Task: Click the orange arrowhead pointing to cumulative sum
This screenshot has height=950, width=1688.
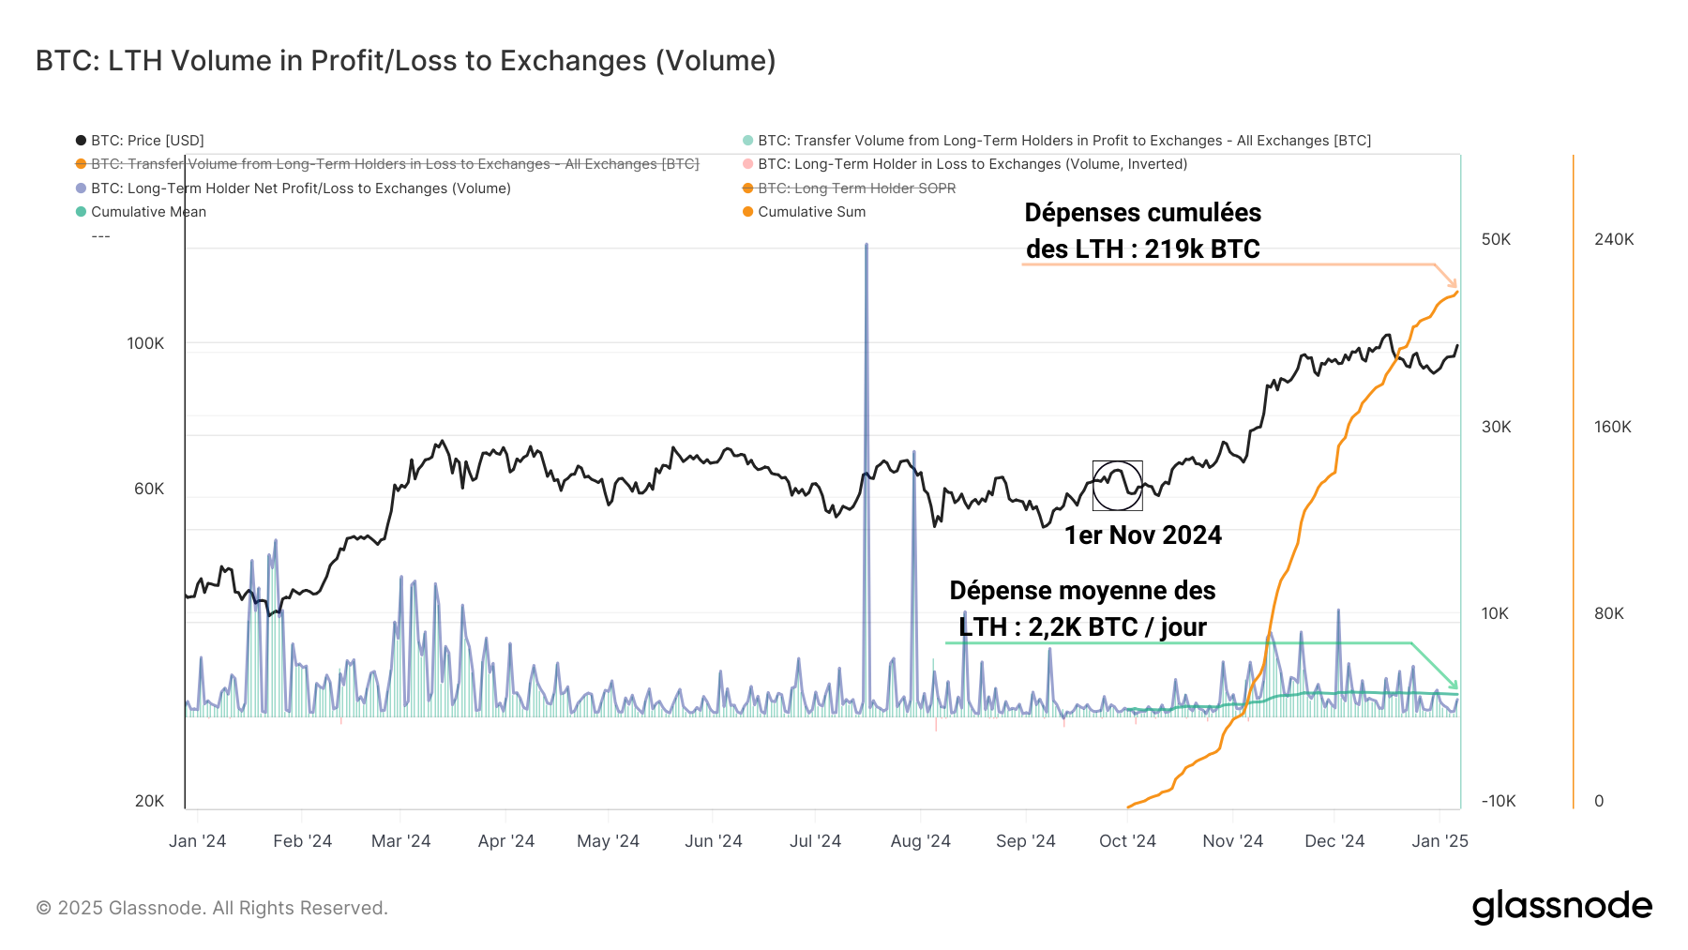Action: pos(1452,282)
